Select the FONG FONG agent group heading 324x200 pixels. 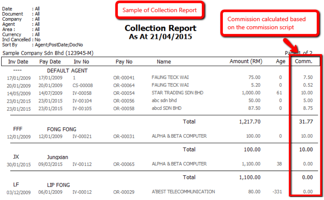click(x=62, y=129)
